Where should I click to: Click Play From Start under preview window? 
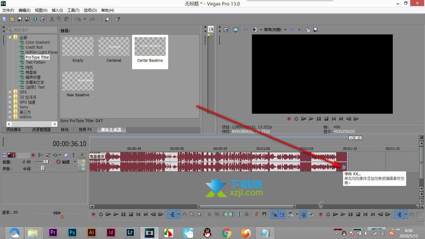pyautogui.click(x=303, y=119)
